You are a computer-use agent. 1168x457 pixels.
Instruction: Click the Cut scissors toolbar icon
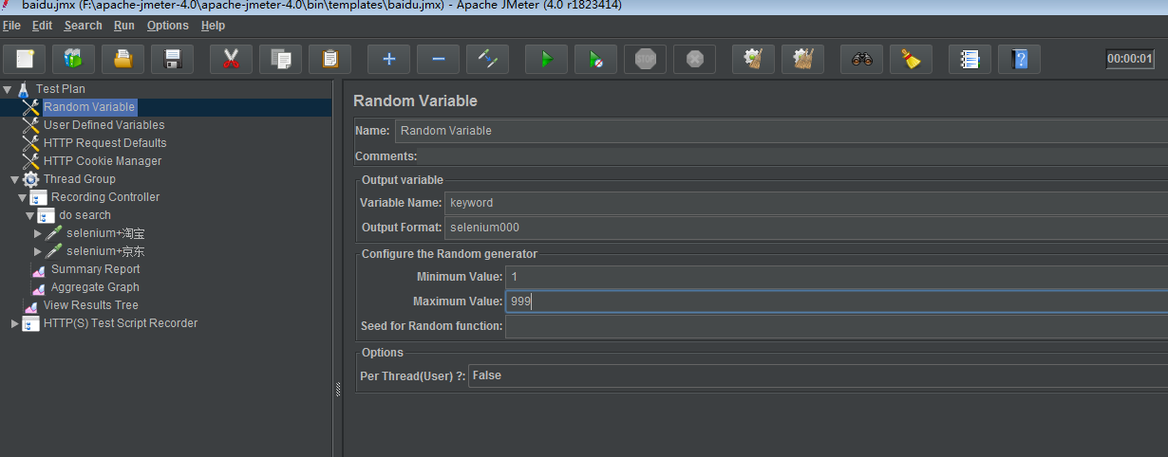pos(231,60)
